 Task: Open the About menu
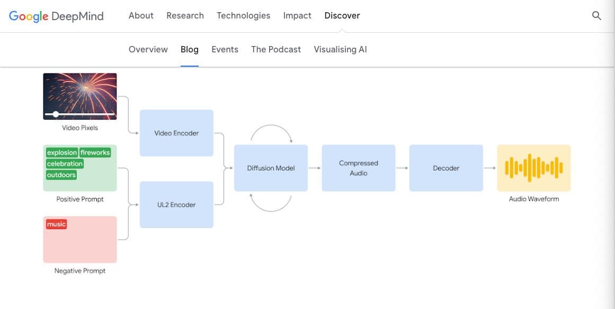141,16
